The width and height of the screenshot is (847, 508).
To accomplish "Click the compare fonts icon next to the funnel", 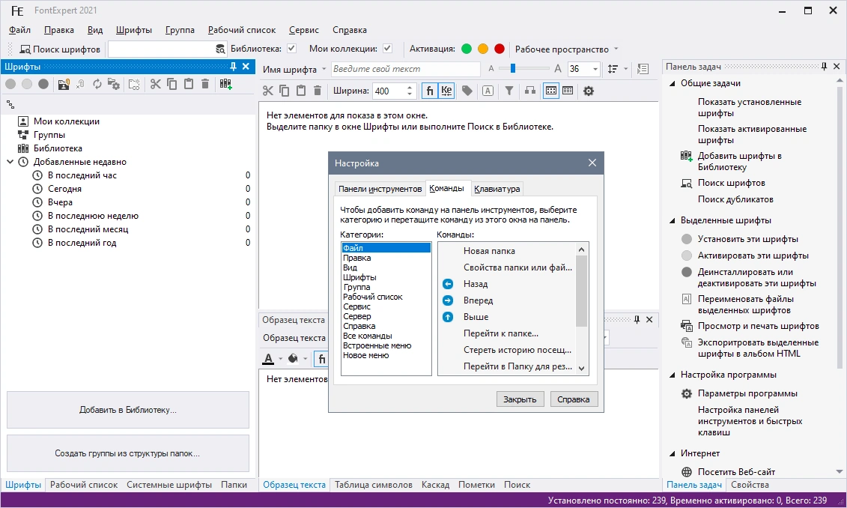I will tap(530, 91).
